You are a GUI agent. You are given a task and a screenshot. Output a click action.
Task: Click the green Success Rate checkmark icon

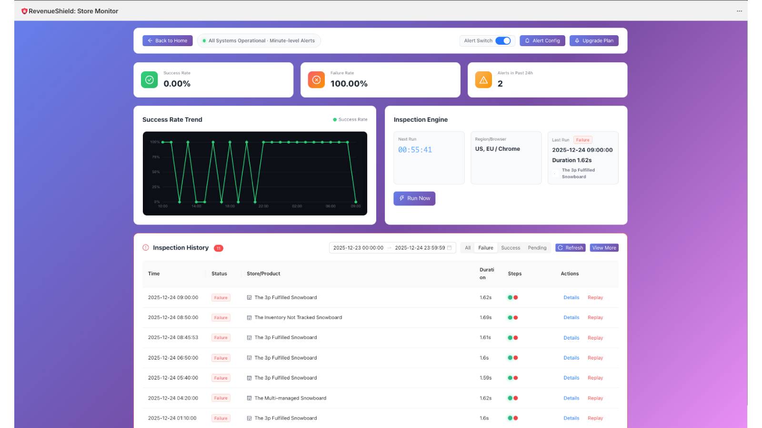click(x=149, y=80)
